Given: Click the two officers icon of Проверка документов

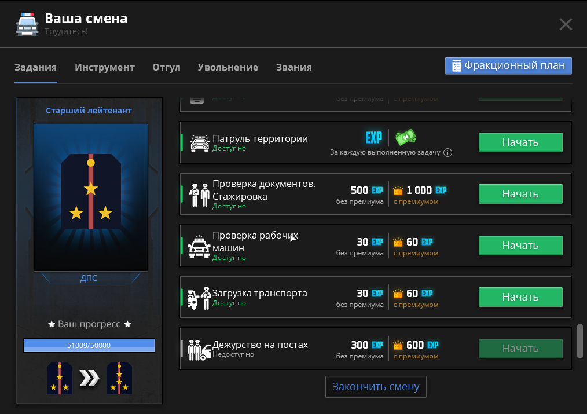Looking at the screenshot, I should click(199, 195).
